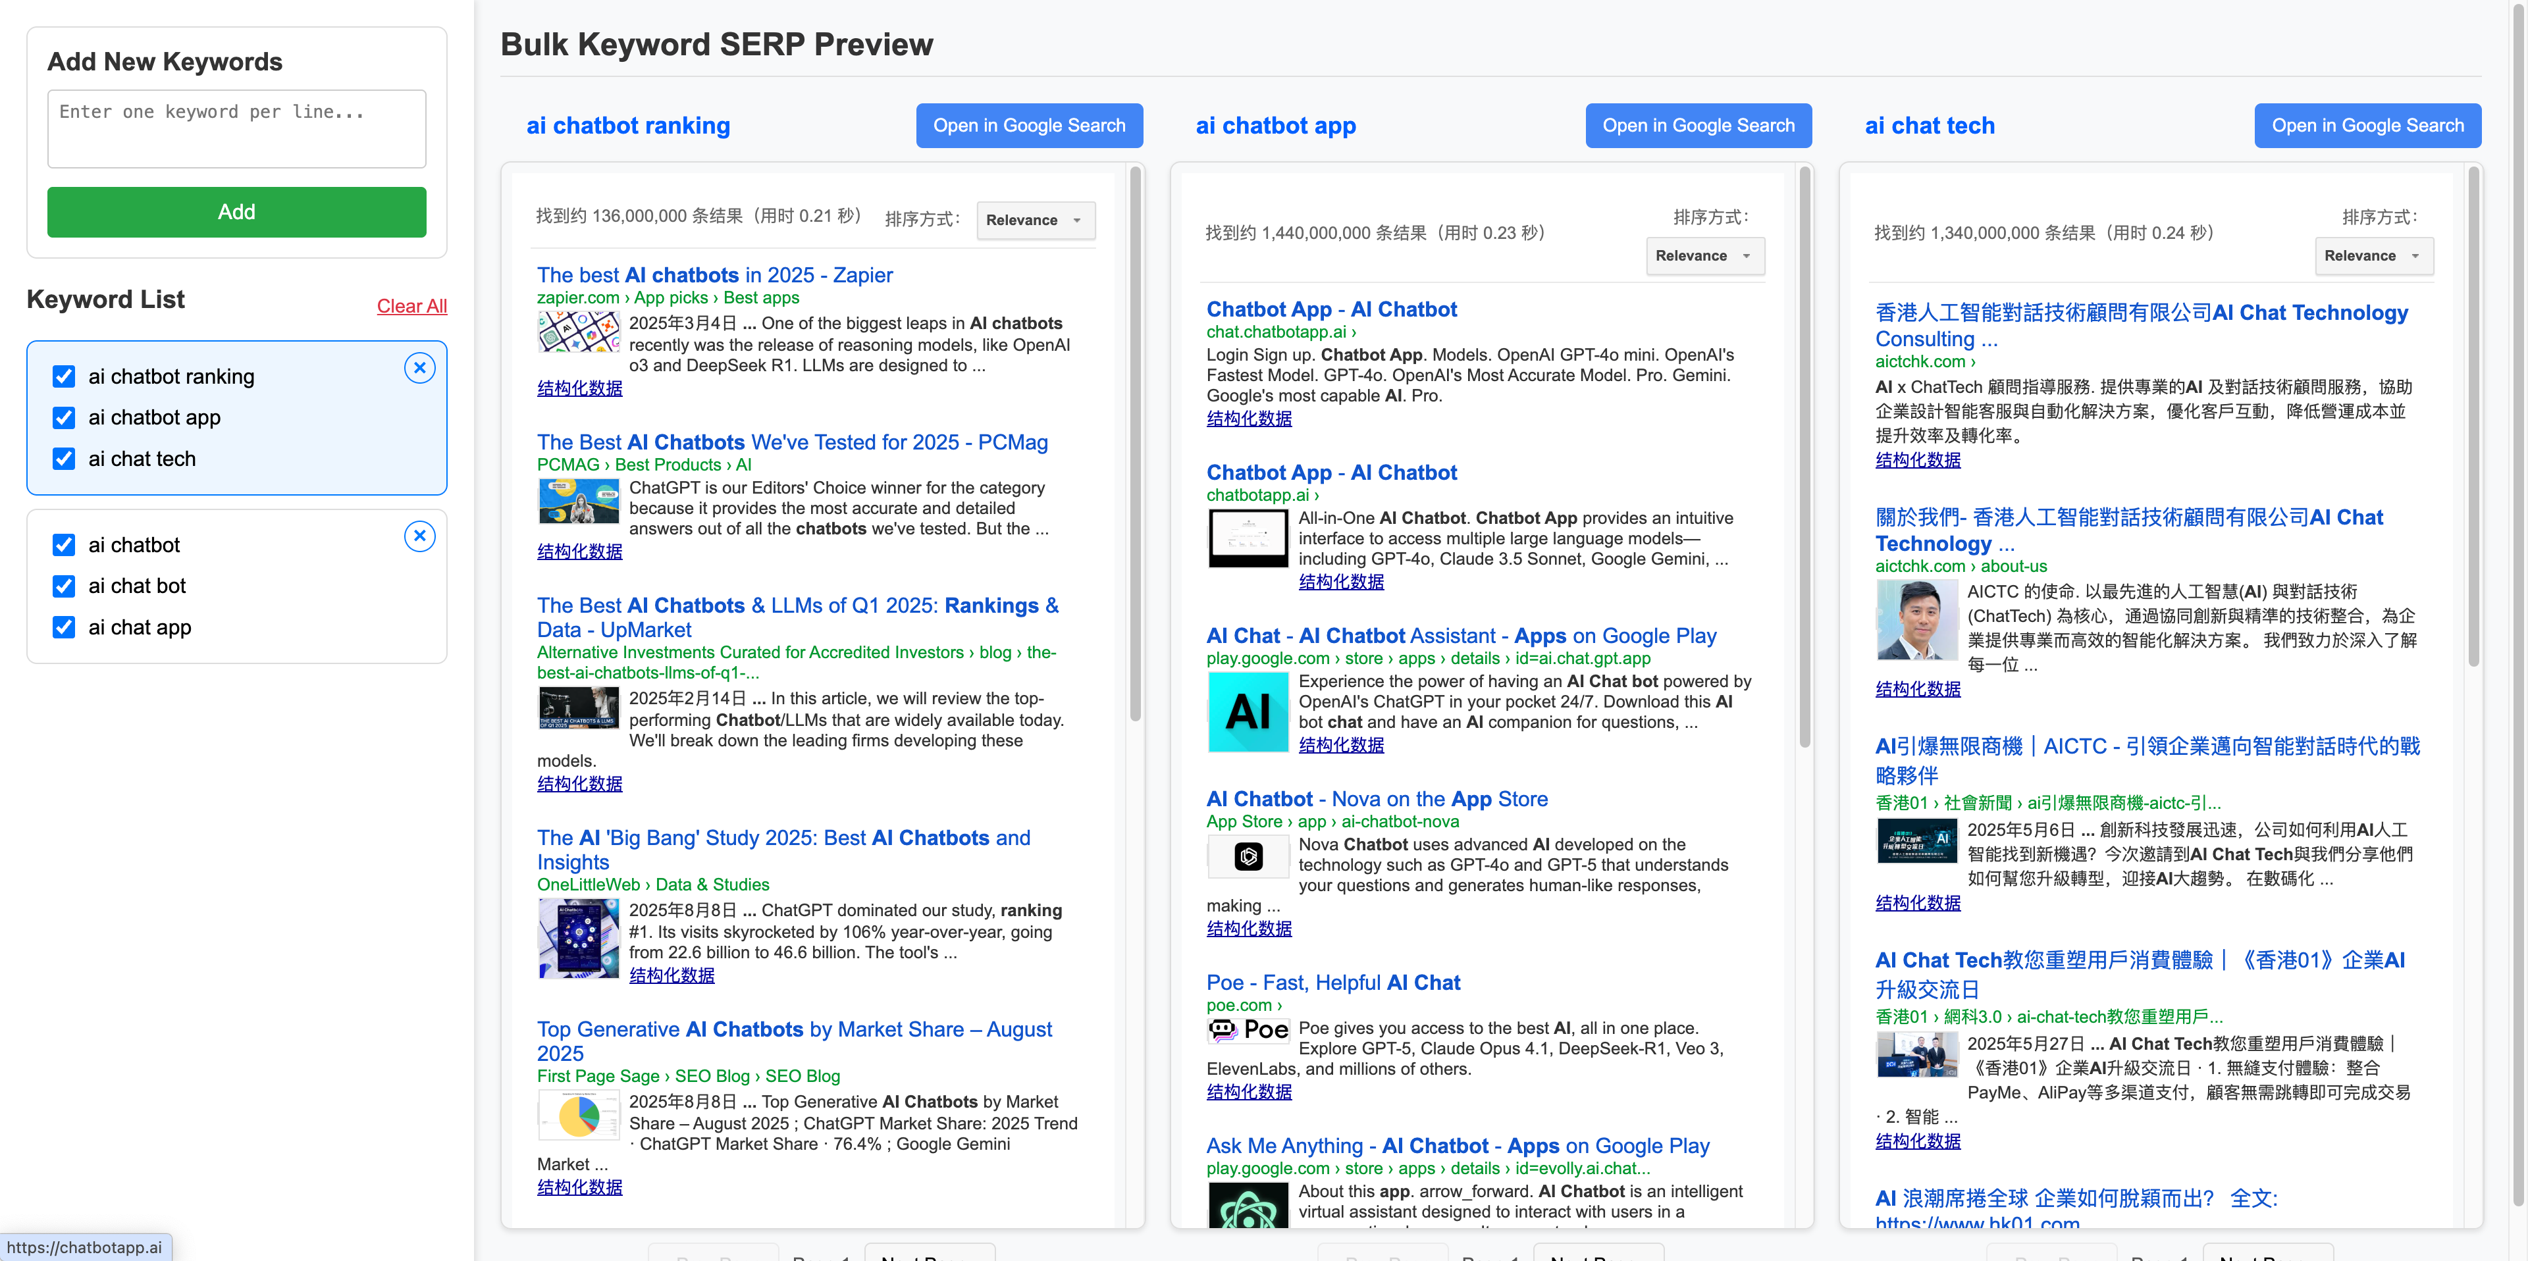Viewport: 2528px width, 1261px height.
Task: Open chat.chatbotapp.ai Chatbot App result title
Action: tap(1330, 309)
